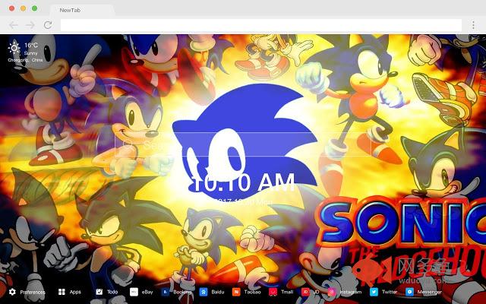Select the NewTab browser tab
This screenshot has height=304, width=486.
click(81, 10)
